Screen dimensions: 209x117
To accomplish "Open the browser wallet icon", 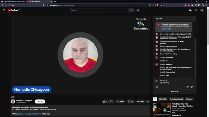I will tap(203, 5).
